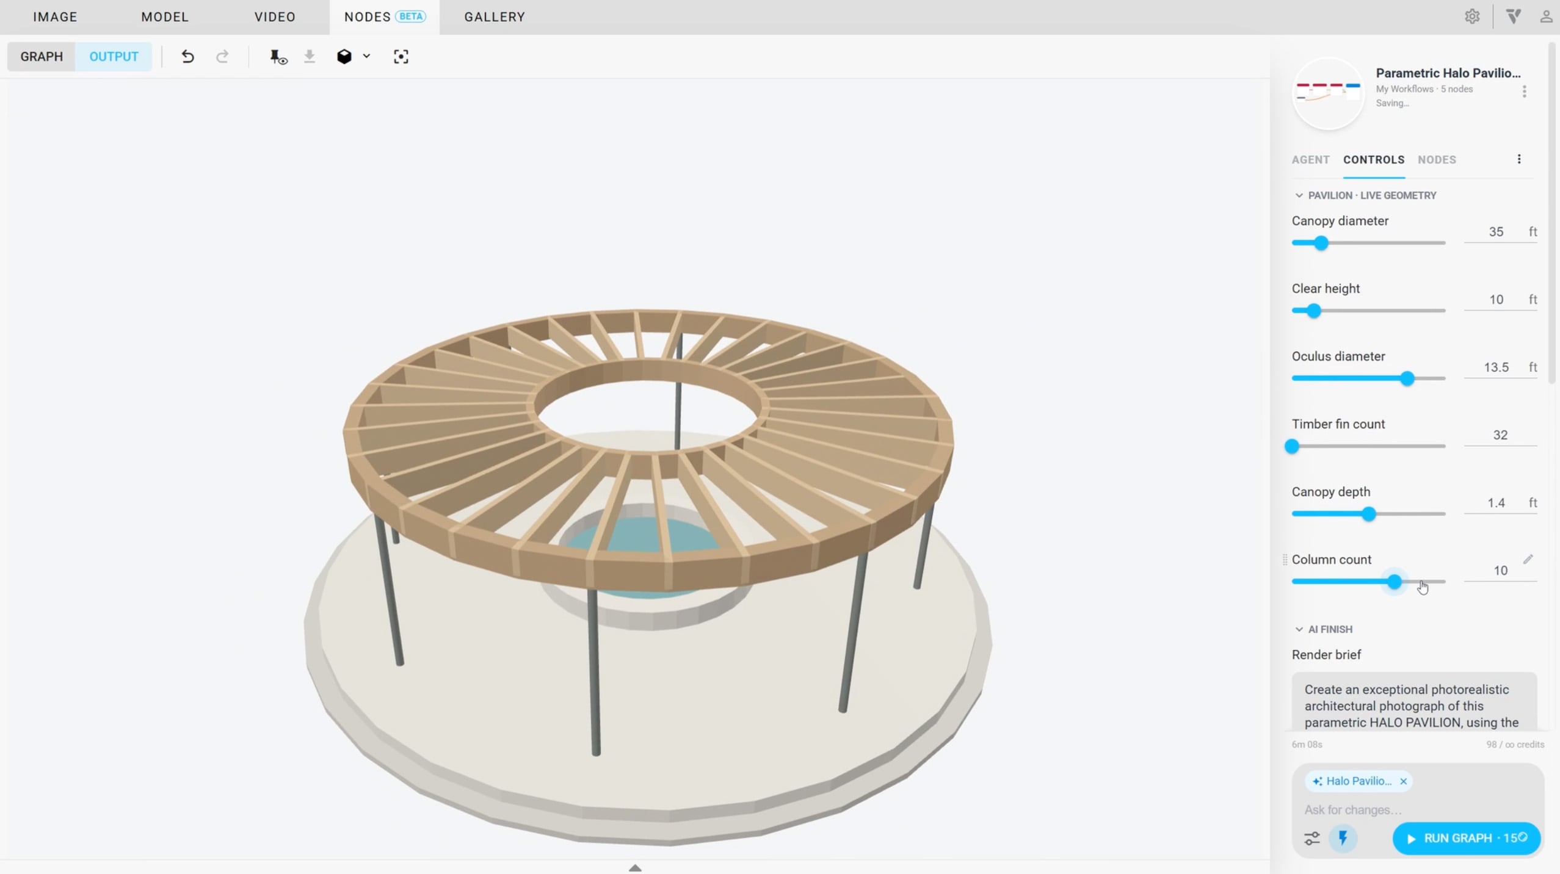
Task: Open the user account icon
Action: coord(1545,16)
